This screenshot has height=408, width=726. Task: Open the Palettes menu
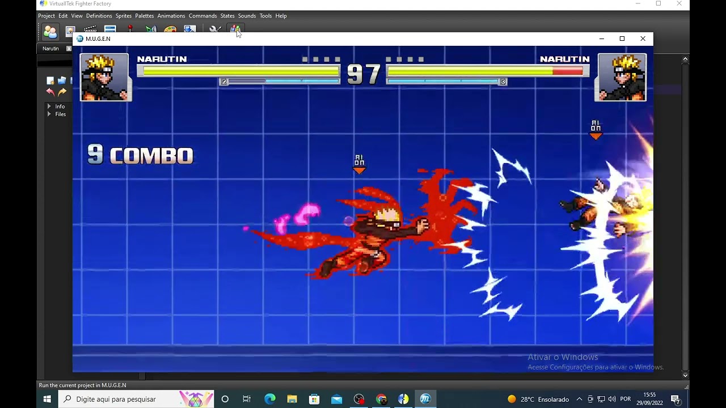tap(145, 16)
